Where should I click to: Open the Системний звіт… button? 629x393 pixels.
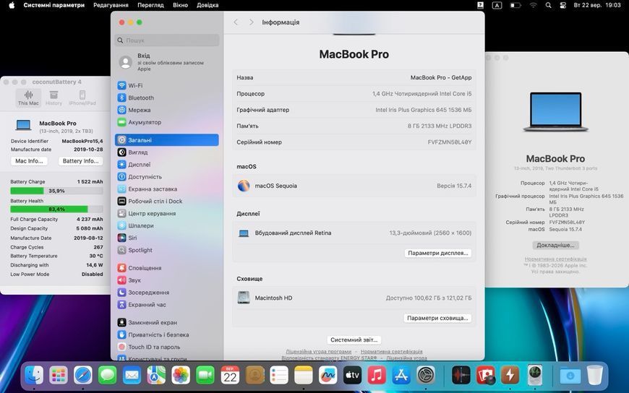point(354,340)
